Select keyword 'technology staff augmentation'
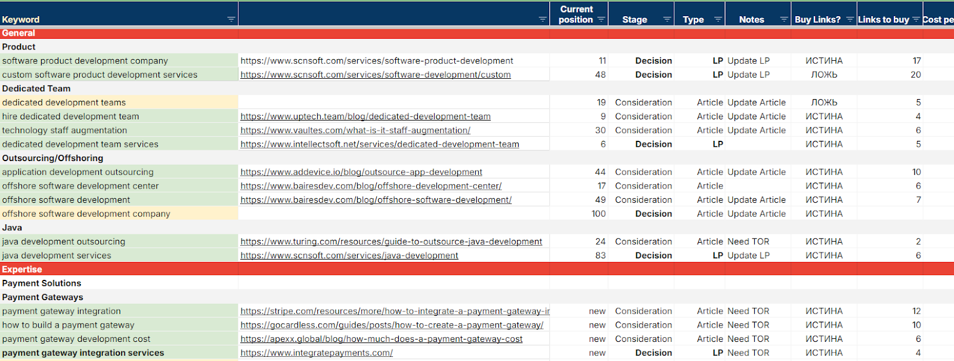 coord(64,130)
